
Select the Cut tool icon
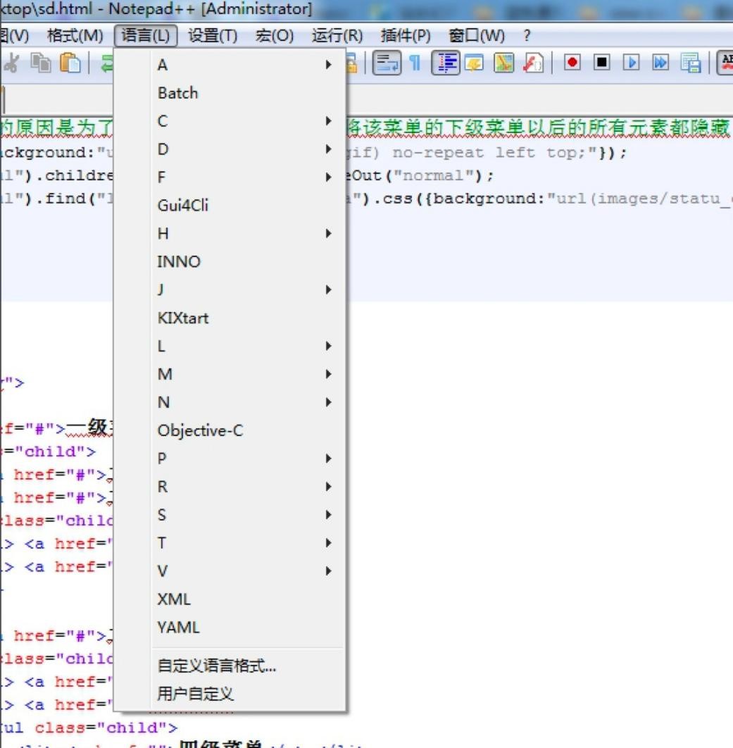pyautogui.click(x=13, y=63)
